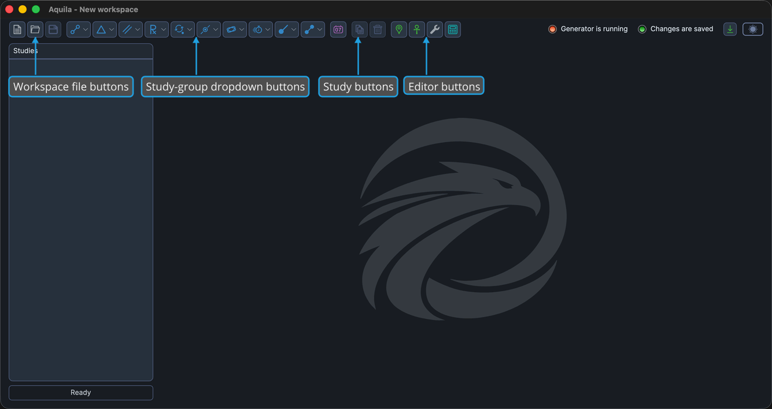Toggle the sun light/dark theme button

click(753, 29)
